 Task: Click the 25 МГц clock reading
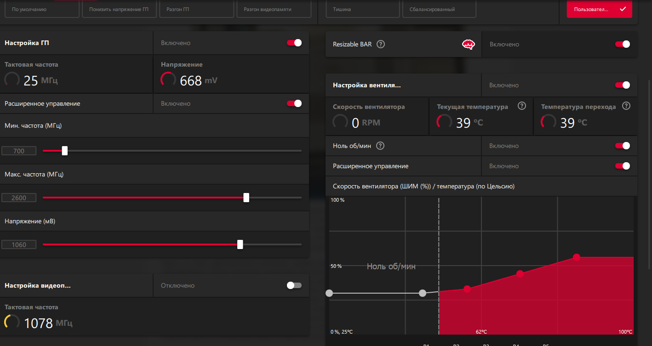40,81
